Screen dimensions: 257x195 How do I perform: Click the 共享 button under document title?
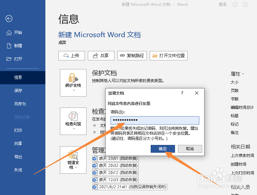pos(101,56)
